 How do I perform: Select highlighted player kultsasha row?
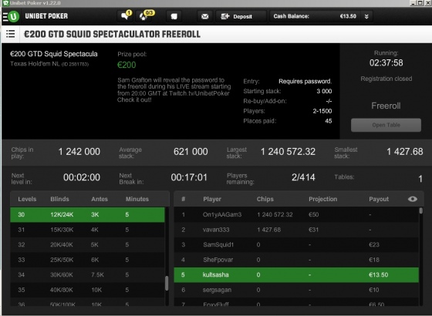coord(296,274)
